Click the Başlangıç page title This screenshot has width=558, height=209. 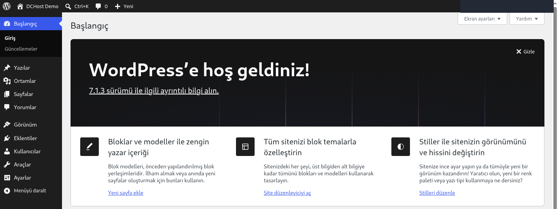90,26
